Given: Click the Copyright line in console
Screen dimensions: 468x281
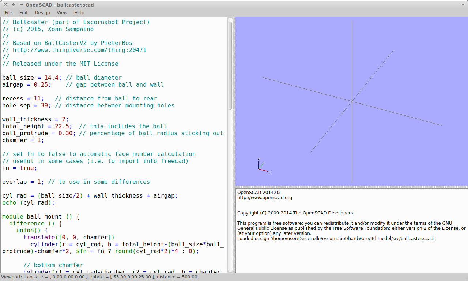Looking at the screenshot, I should click(x=295, y=213).
